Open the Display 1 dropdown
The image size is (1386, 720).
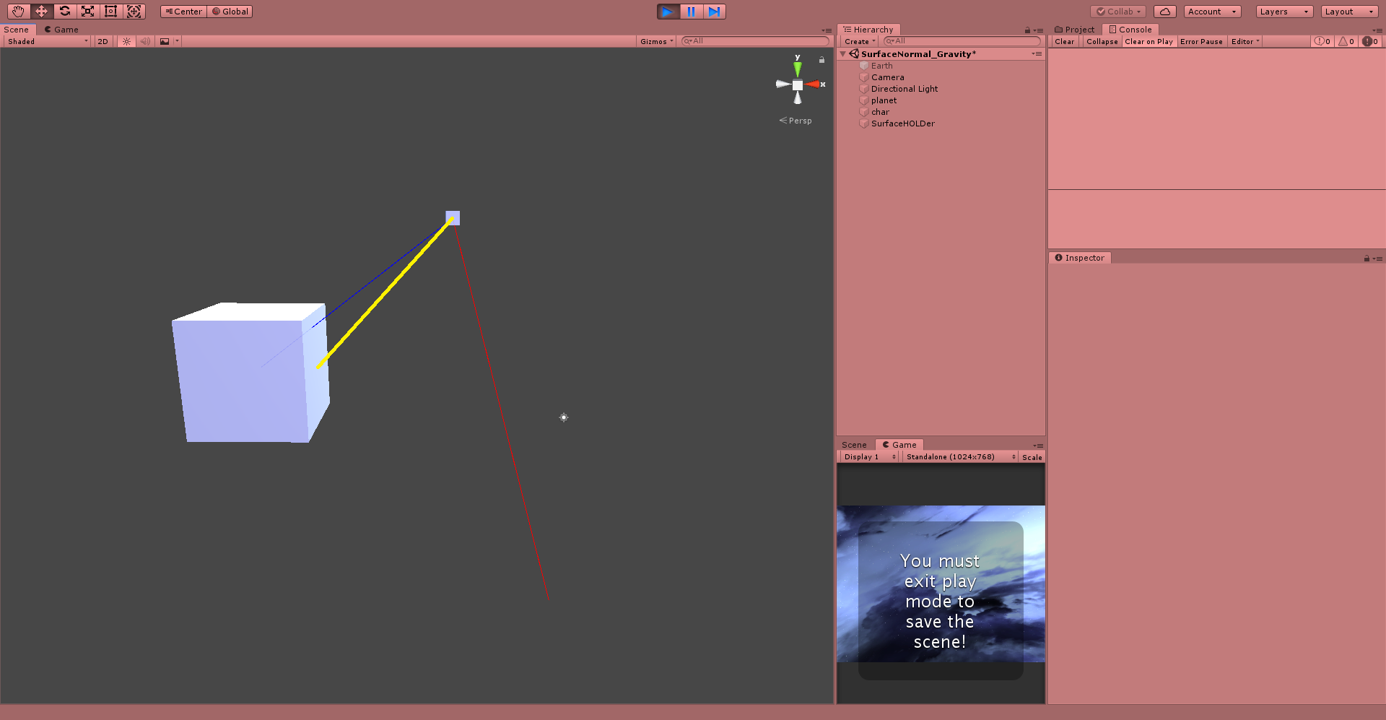coord(870,457)
